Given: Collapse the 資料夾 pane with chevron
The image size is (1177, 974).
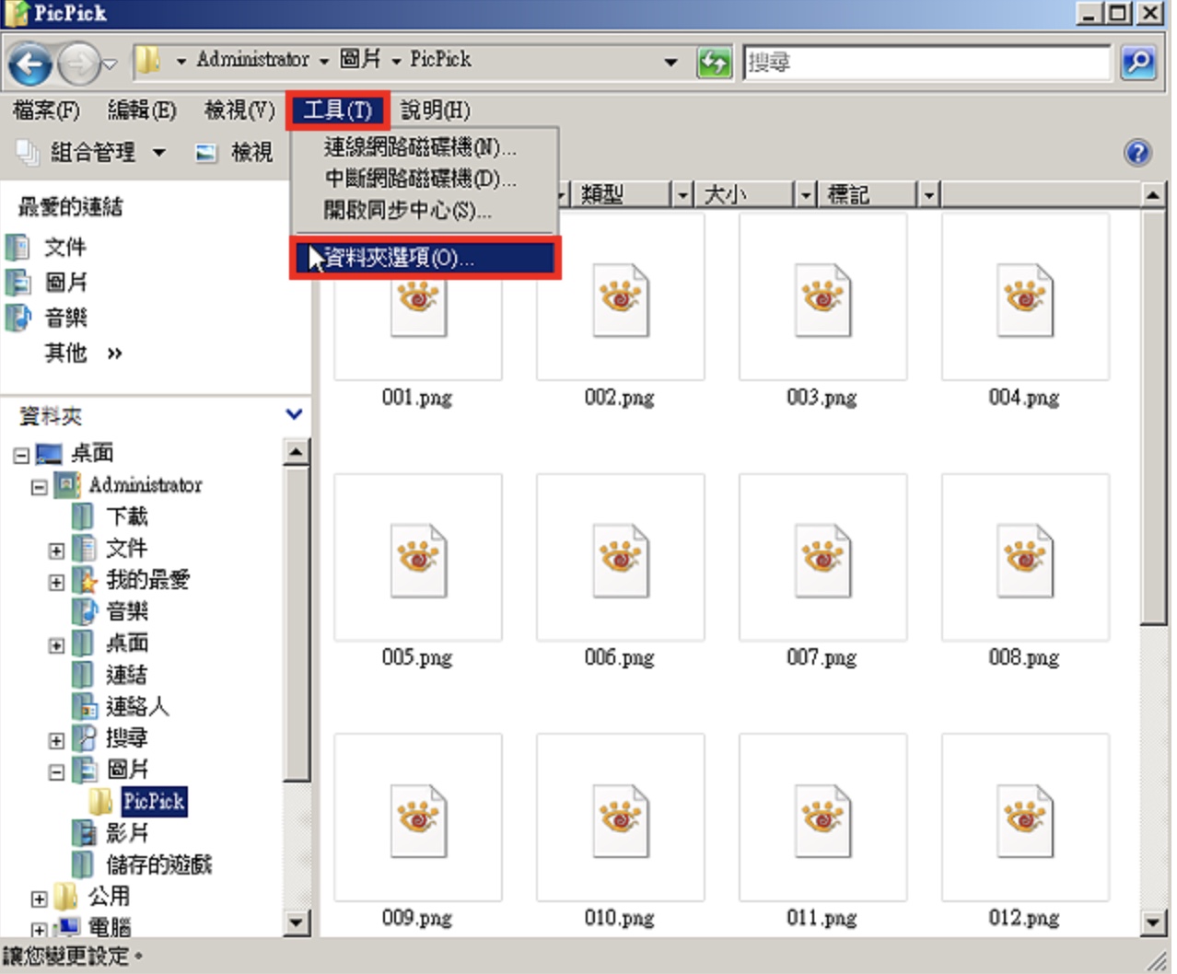Looking at the screenshot, I should coord(294,414).
